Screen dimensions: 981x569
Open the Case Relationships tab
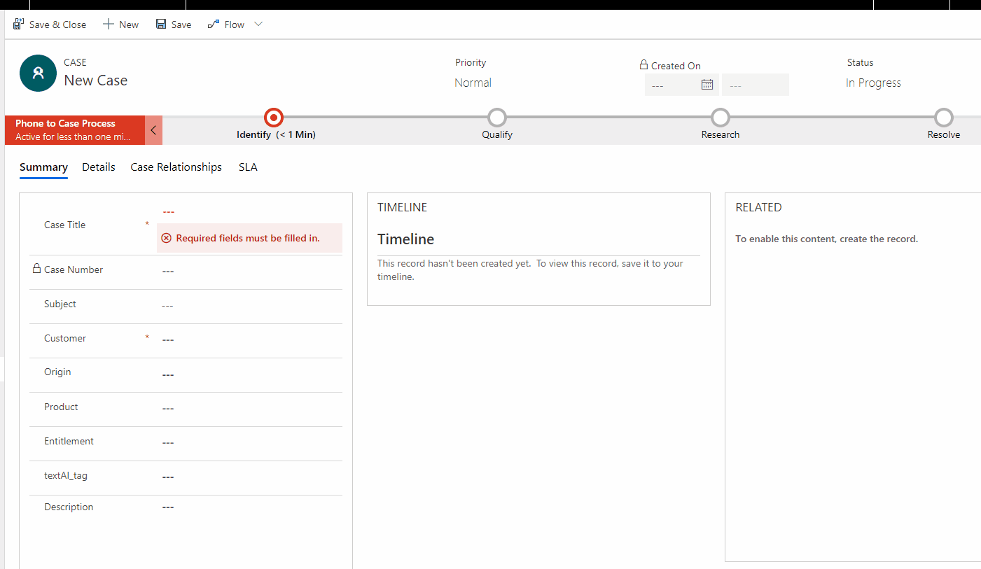[176, 167]
